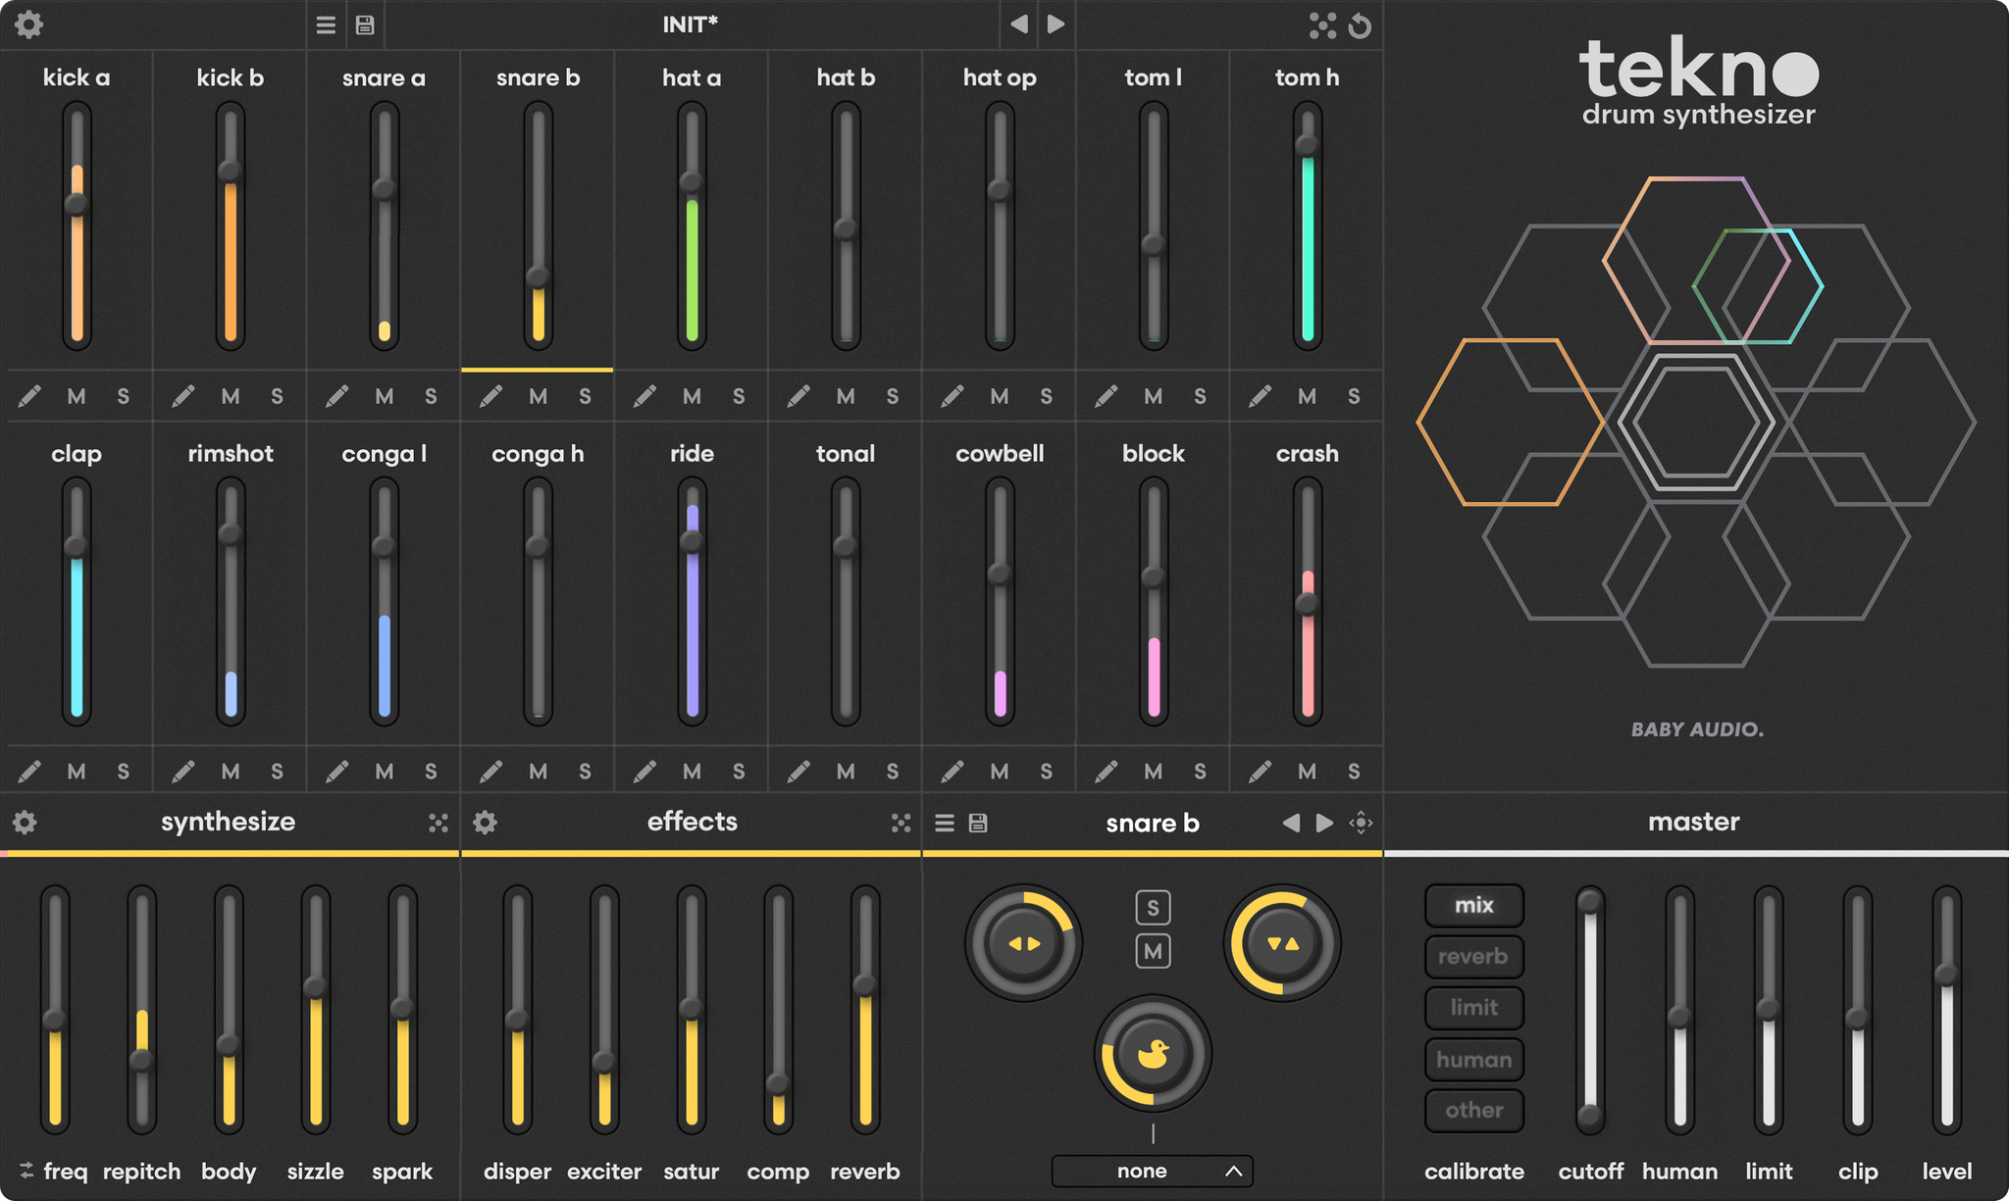Click the mix button under calibrate
2009x1201 pixels.
(x=1473, y=905)
